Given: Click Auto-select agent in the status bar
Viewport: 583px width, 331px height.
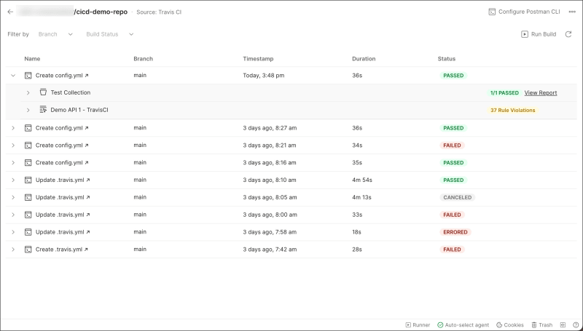Looking at the screenshot, I should 463,325.
